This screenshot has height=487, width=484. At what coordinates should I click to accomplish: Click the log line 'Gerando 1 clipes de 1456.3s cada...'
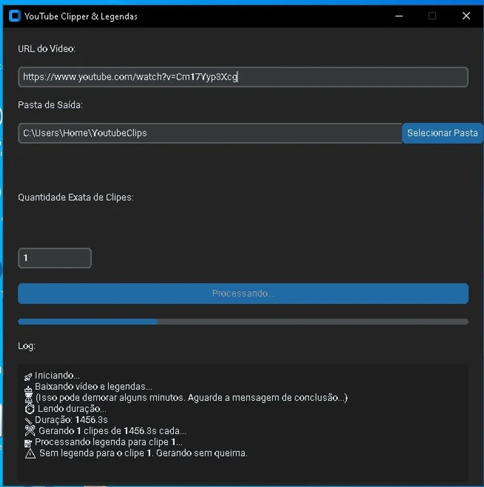(112, 431)
